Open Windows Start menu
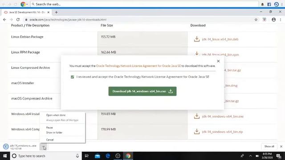The height and width of the screenshot is (160, 285). click(x=5, y=156)
